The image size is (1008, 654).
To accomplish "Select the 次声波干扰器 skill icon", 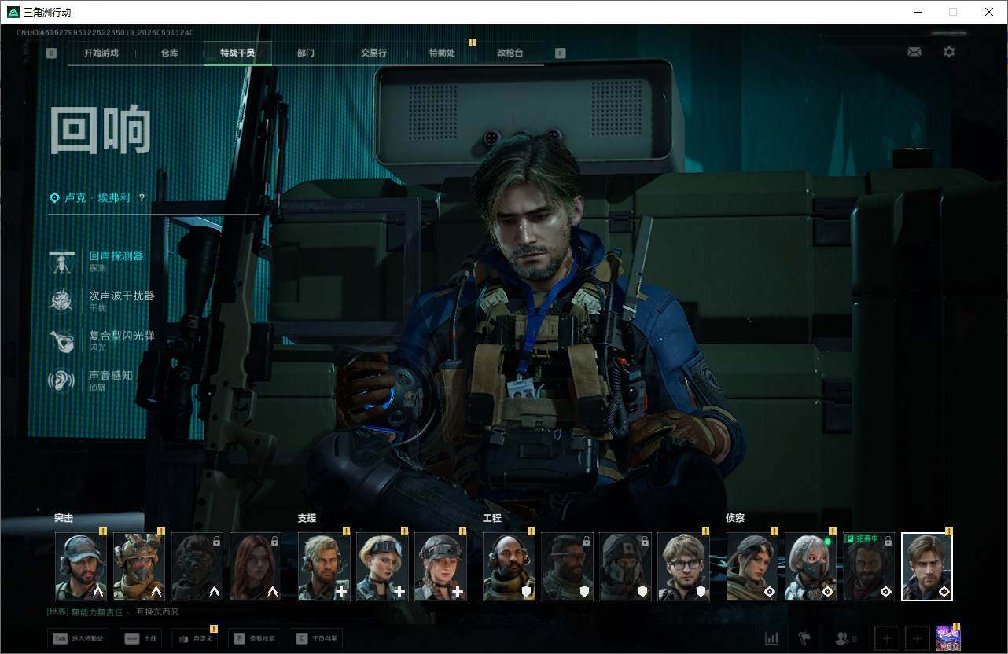I will [61, 300].
